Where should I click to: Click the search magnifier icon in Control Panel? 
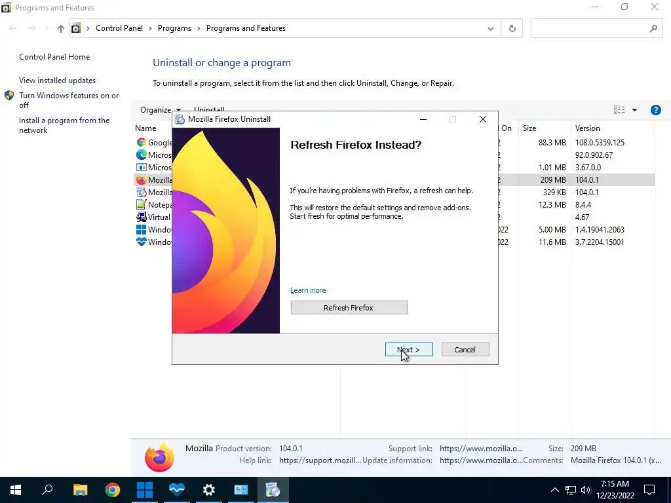tap(653, 29)
